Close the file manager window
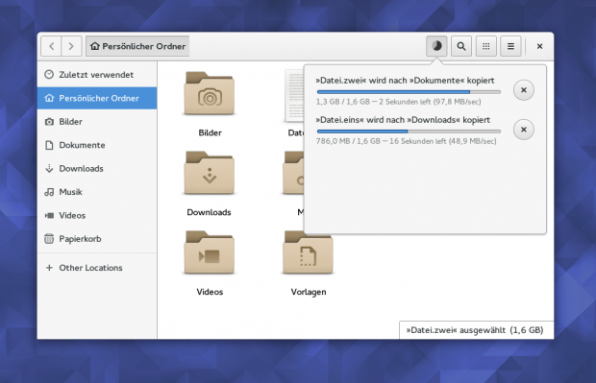596x383 pixels. pos(539,46)
